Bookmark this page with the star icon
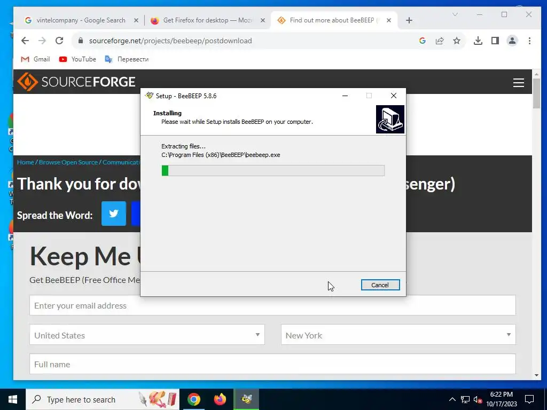 (x=457, y=41)
